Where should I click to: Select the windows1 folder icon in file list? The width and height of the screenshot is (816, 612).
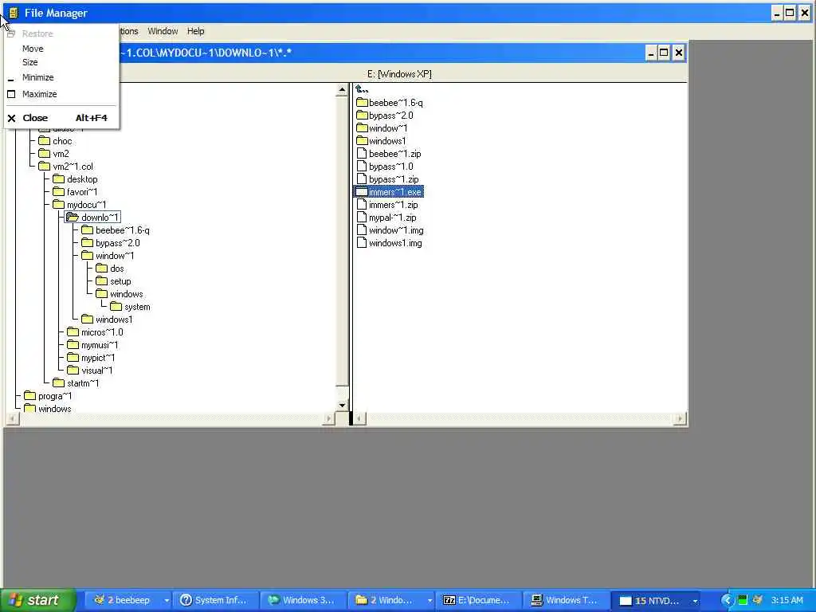coord(362,140)
